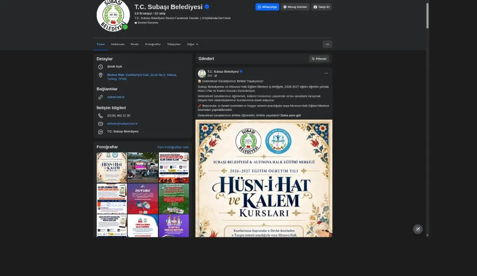The width and height of the screenshot is (477, 276).
Task: Open the Takipçiler tab
Action: (174, 44)
